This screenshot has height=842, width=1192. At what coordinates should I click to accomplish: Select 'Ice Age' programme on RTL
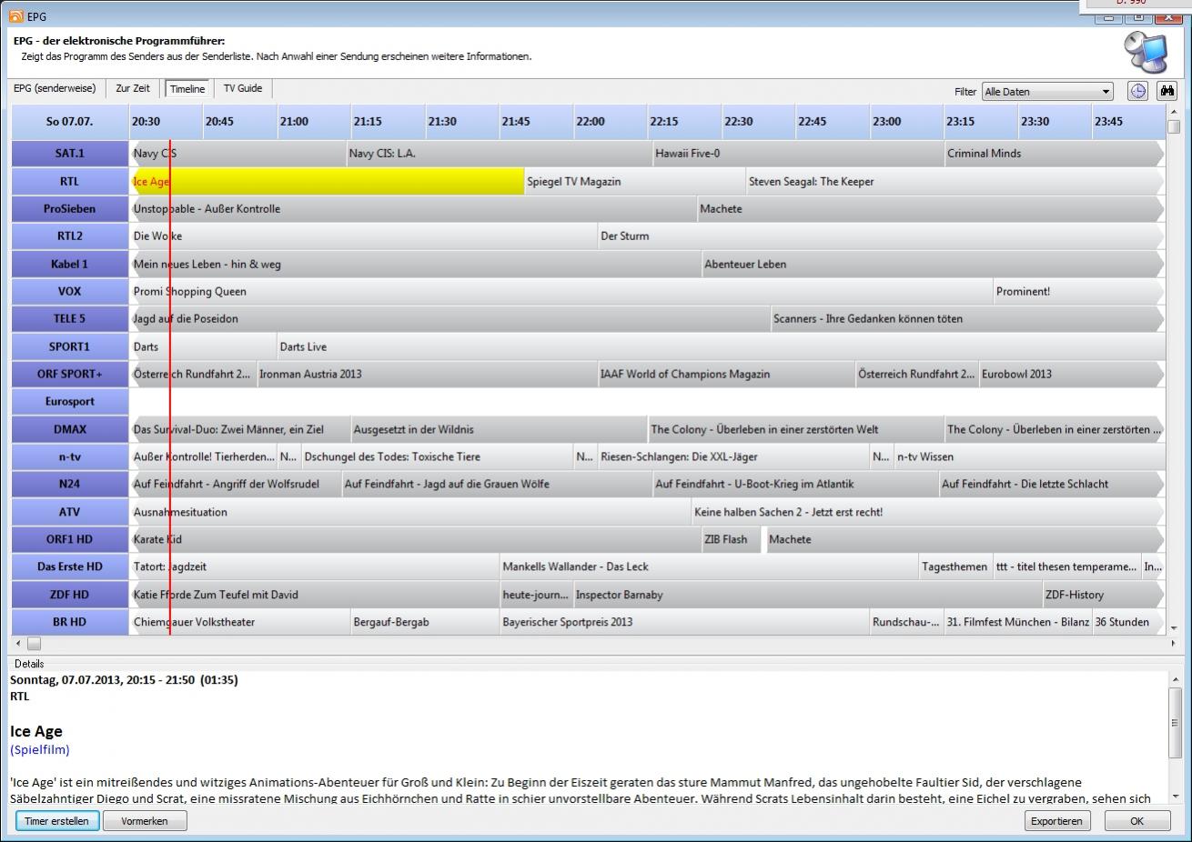tap(328, 181)
